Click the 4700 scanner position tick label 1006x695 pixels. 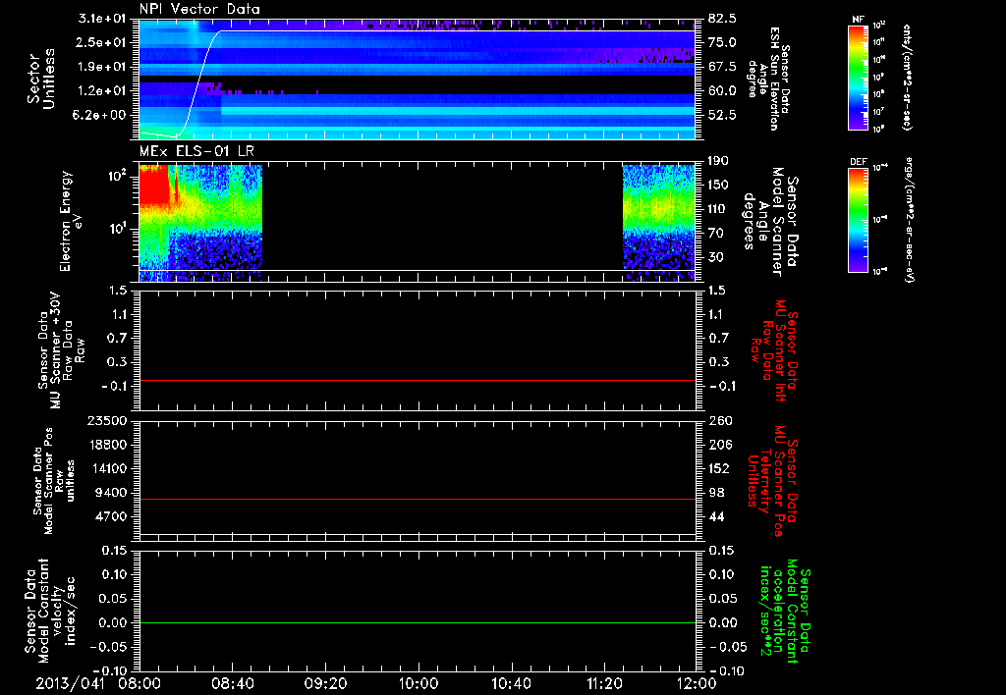point(110,516)
